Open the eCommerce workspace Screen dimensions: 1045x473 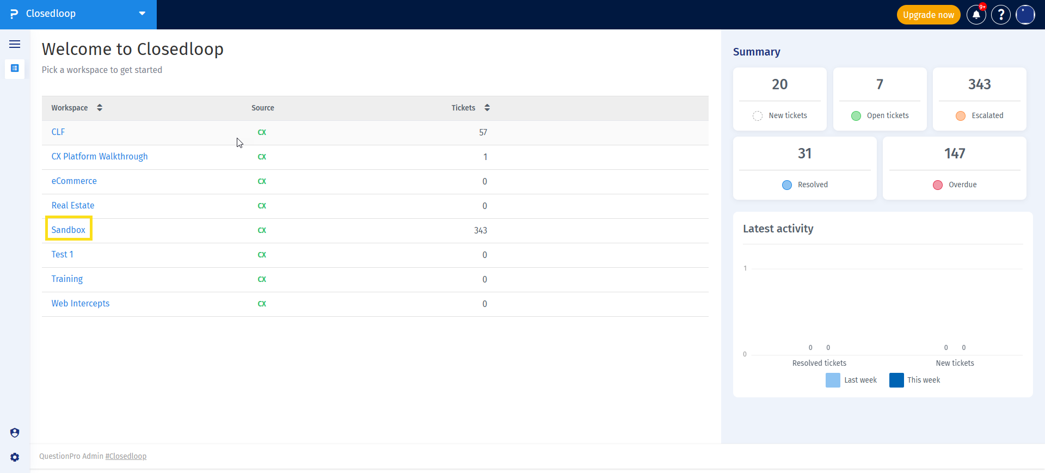(74, 181)
